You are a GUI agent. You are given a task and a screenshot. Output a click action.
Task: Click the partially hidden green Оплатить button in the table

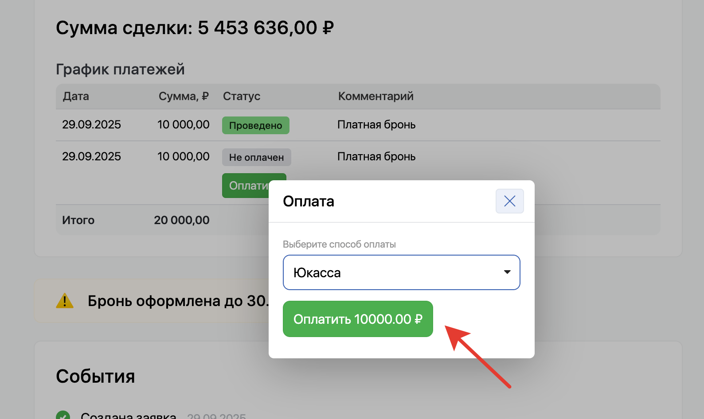pos(246,186)
